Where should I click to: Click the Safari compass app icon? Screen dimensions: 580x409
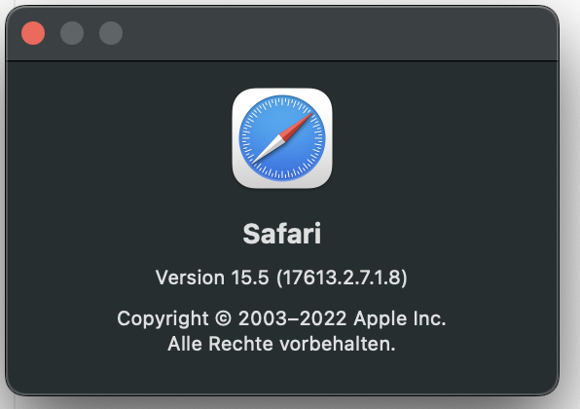[x=282, y=138]
